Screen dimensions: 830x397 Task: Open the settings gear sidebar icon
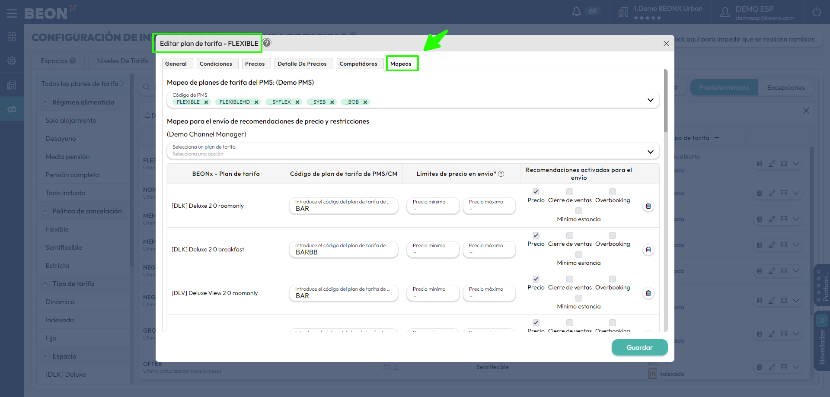click(12, 61)
